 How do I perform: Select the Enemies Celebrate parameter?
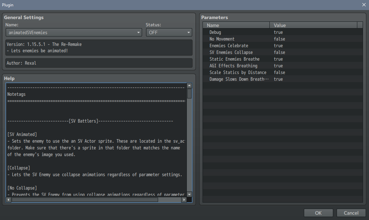click(x=283, y=46)
